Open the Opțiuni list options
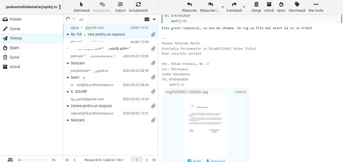The width and height of the screenshot is (343, 162). pyautogui.click(x=120, y=7)
